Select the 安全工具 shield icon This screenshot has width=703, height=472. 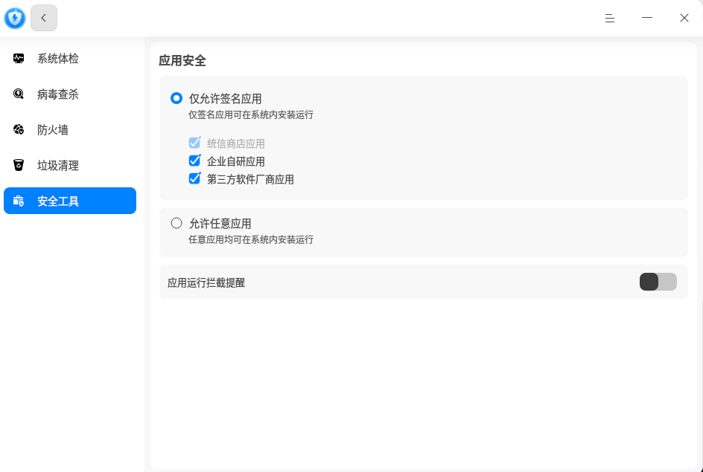point(18,201)
